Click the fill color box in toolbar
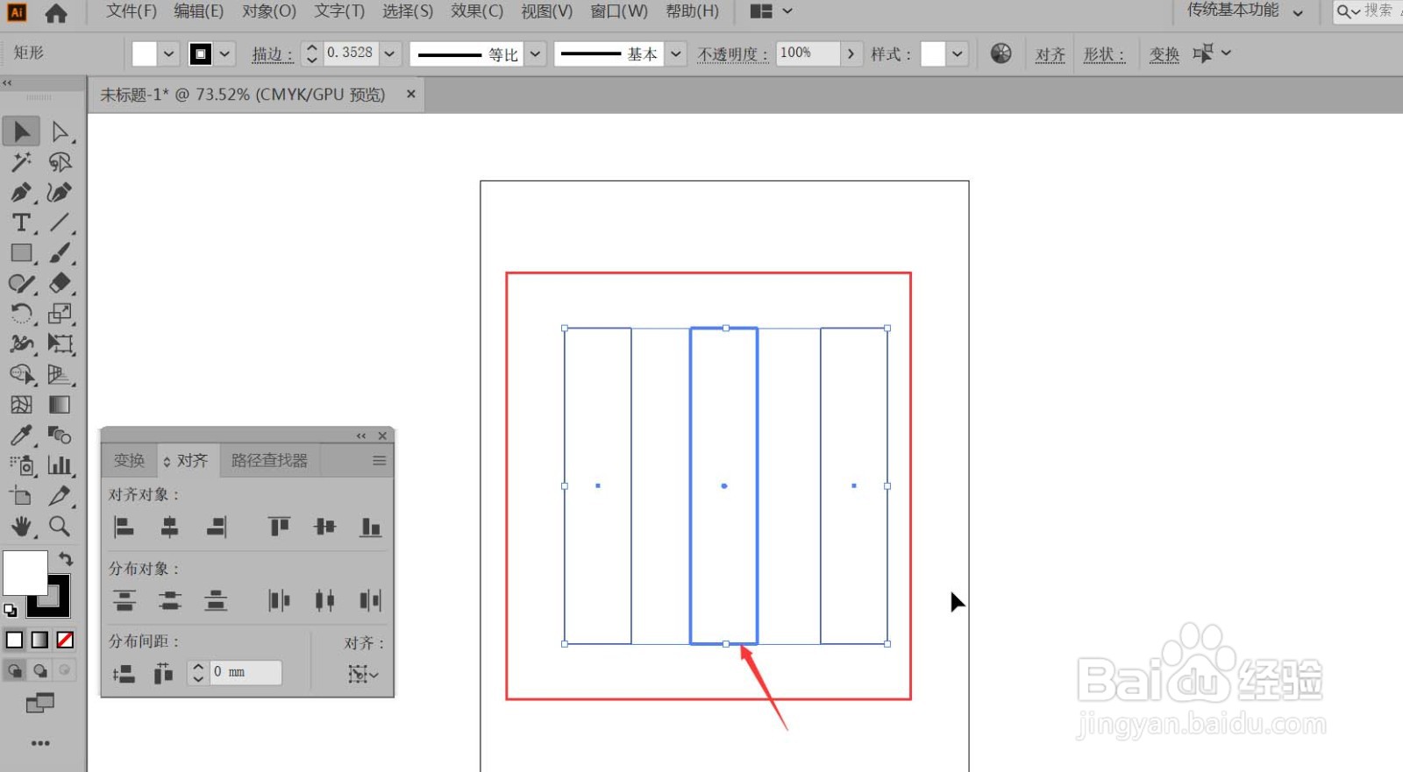The height and width of the screenshot is (772, 1403). (25, 573)
